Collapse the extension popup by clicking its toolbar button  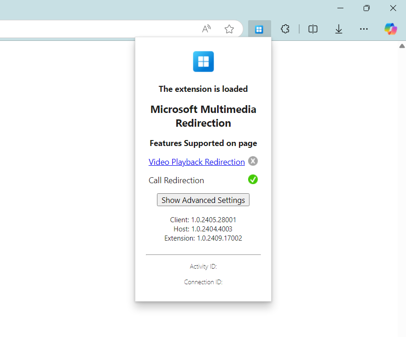click(x=259, y=28)
